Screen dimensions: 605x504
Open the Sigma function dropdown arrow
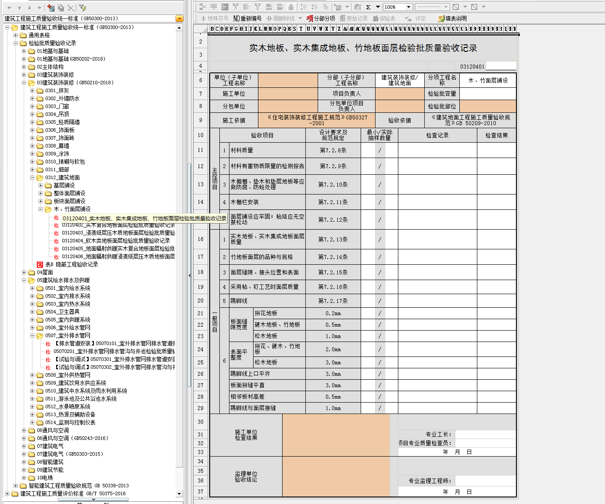(x=377, y=7)
